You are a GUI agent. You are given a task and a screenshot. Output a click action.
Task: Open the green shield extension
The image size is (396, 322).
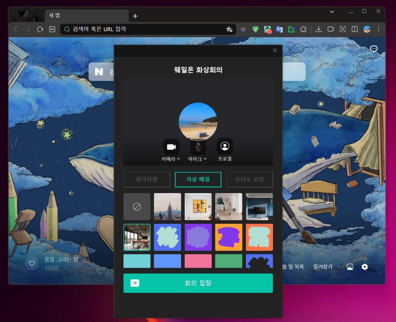(255, 29)
